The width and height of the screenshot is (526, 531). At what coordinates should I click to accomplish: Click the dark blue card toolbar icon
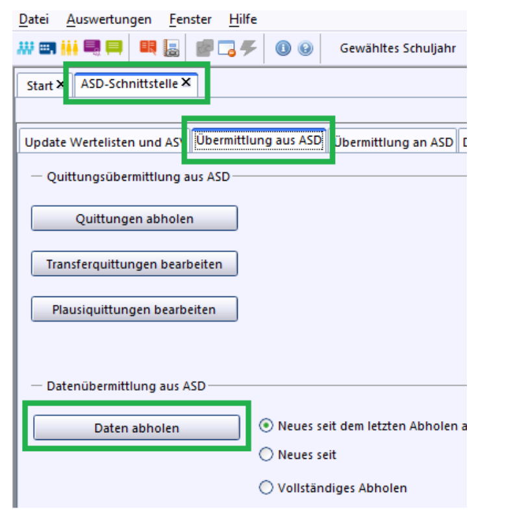tap(47, 48)
